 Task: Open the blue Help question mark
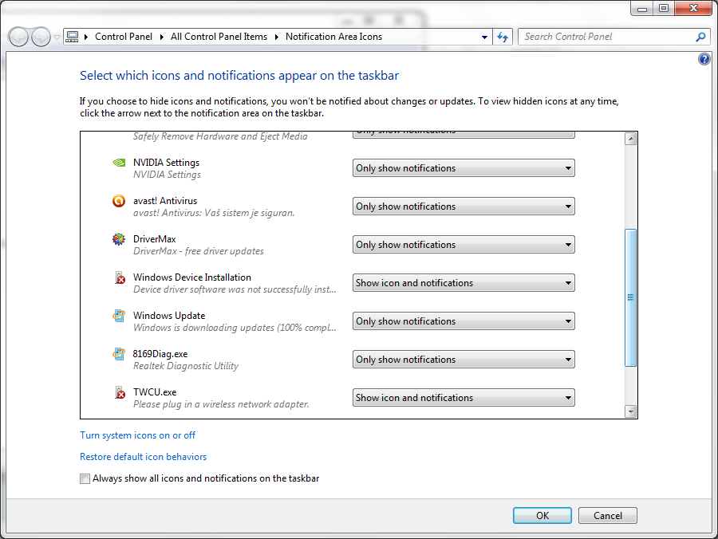pos(704,58)
